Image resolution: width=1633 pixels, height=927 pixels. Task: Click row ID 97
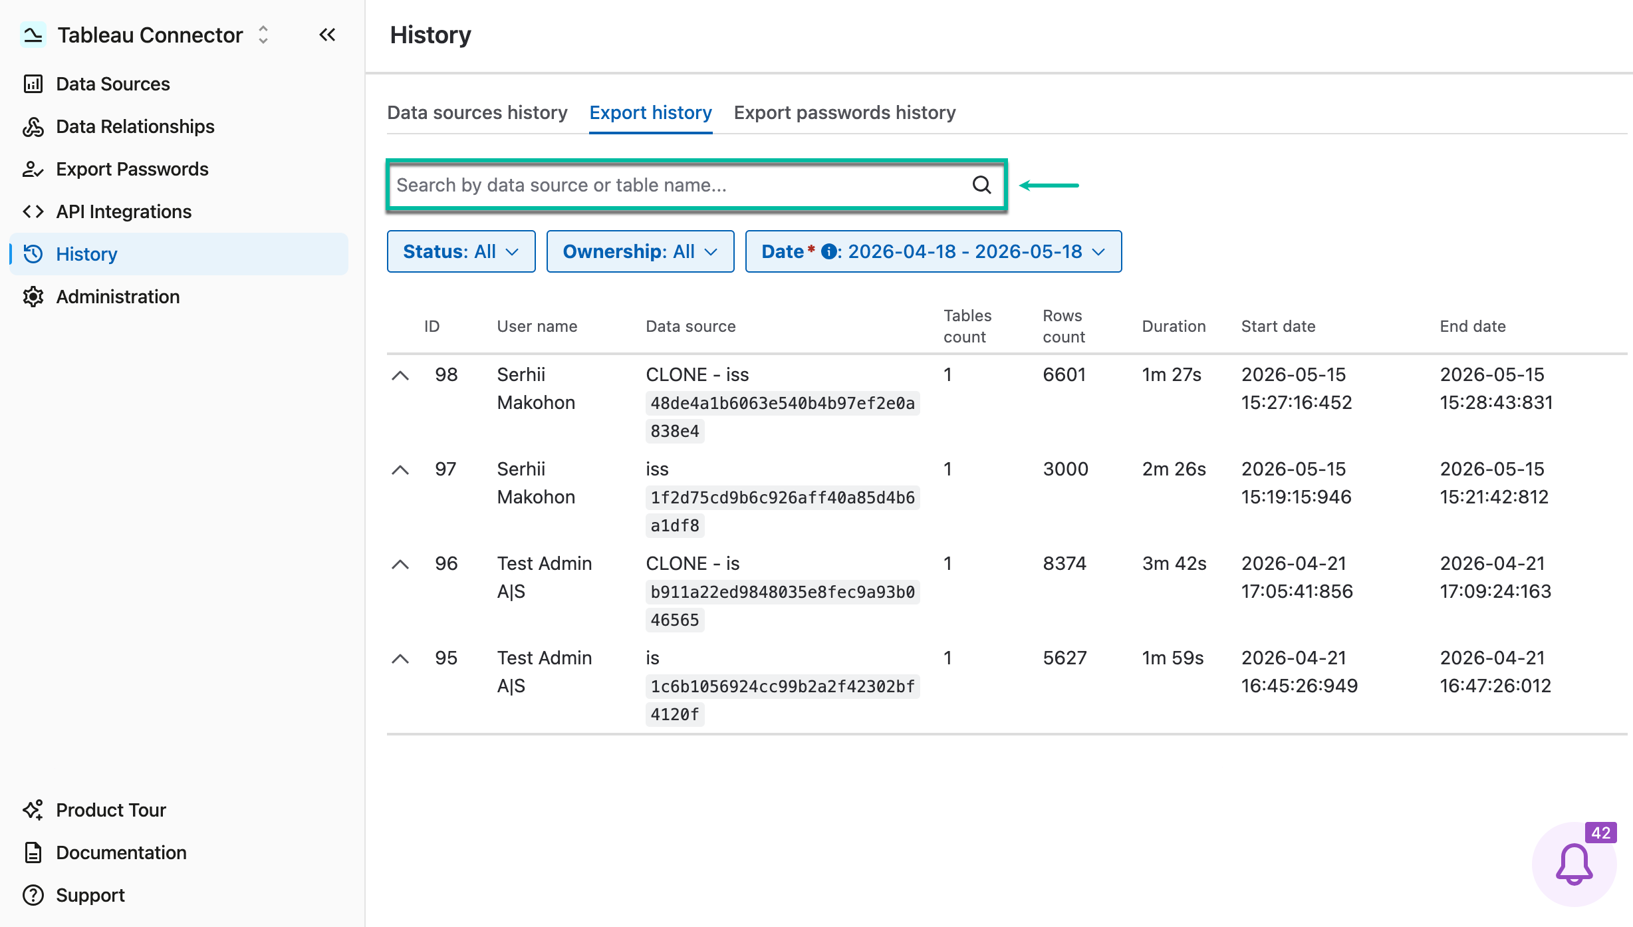click(x=445, y=469)
